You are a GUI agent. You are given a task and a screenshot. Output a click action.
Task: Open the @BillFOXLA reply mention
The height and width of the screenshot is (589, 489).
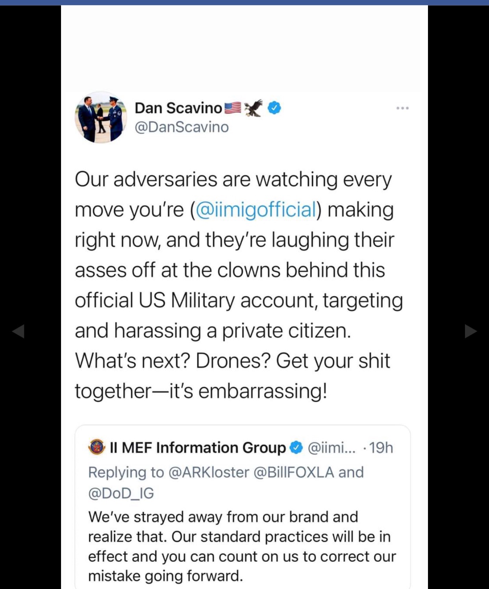coord(294,472)
